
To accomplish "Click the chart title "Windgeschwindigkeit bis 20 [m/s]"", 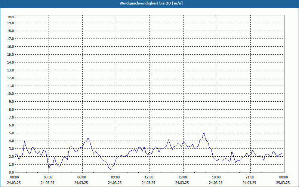I will (151, 3).
